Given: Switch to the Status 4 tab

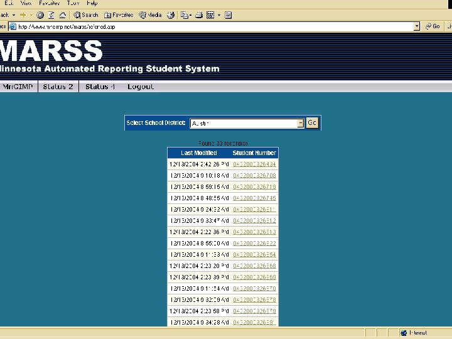Looking at the screenshot, I should tap(100, 87).
